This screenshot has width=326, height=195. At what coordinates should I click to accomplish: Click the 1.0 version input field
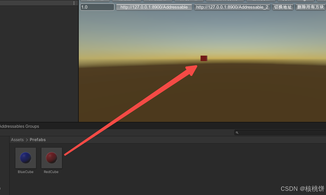(x=97, y=7)
